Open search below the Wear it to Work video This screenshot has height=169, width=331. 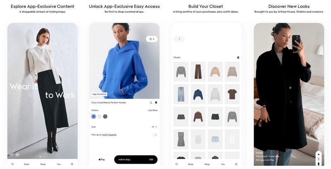[x=12, y=164]
